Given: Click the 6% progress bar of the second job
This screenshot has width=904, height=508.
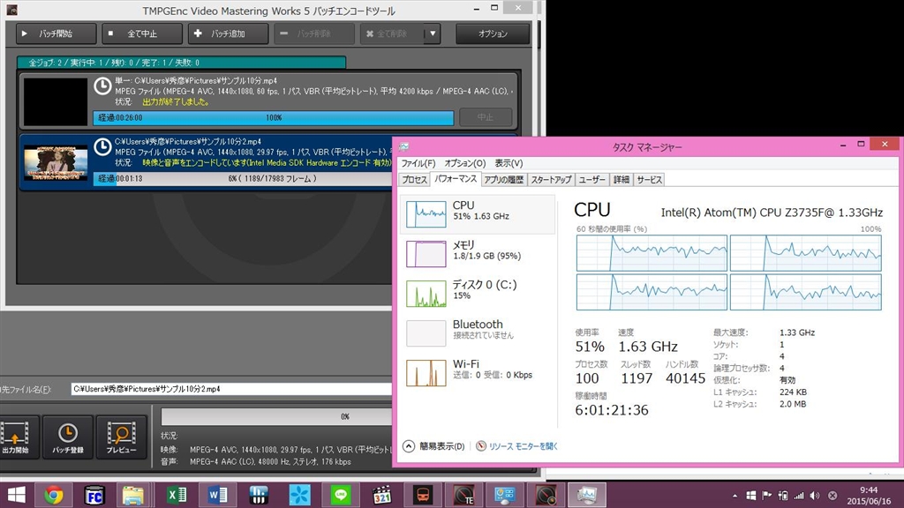Looking at the screenshot, I should click(x=243, y=178).
